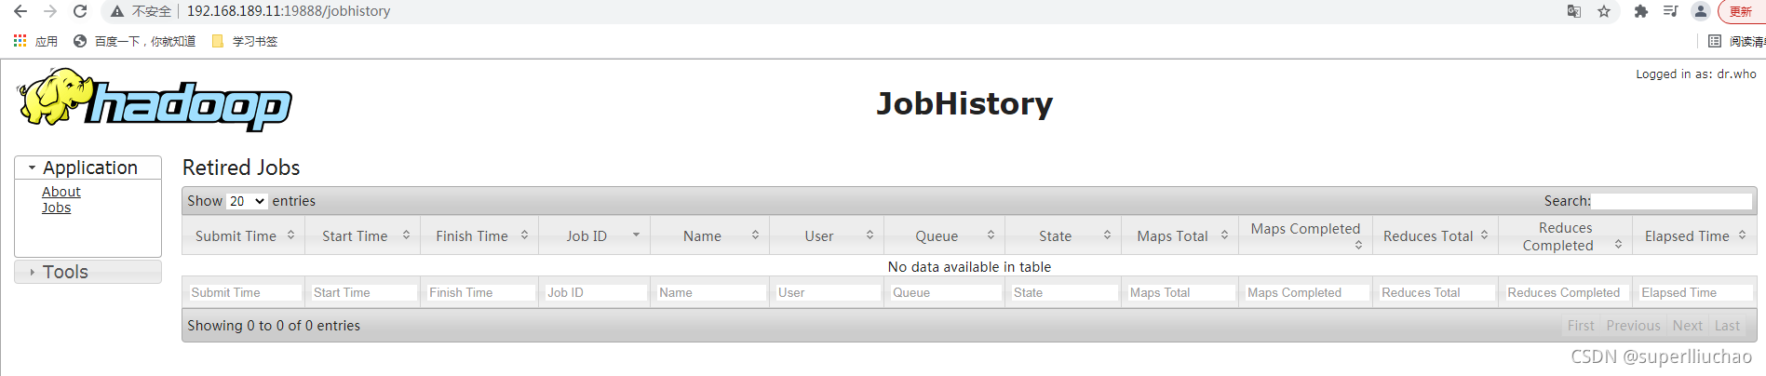Reload the JobHistory page

click(x=80, y=11)
